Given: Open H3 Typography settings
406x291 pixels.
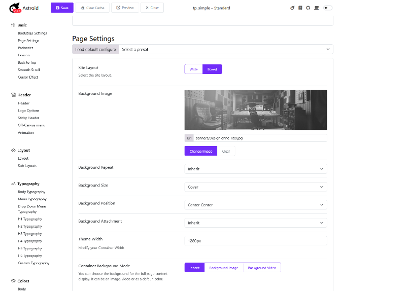Looking at the screenshot, I should (x=30, y=234).
